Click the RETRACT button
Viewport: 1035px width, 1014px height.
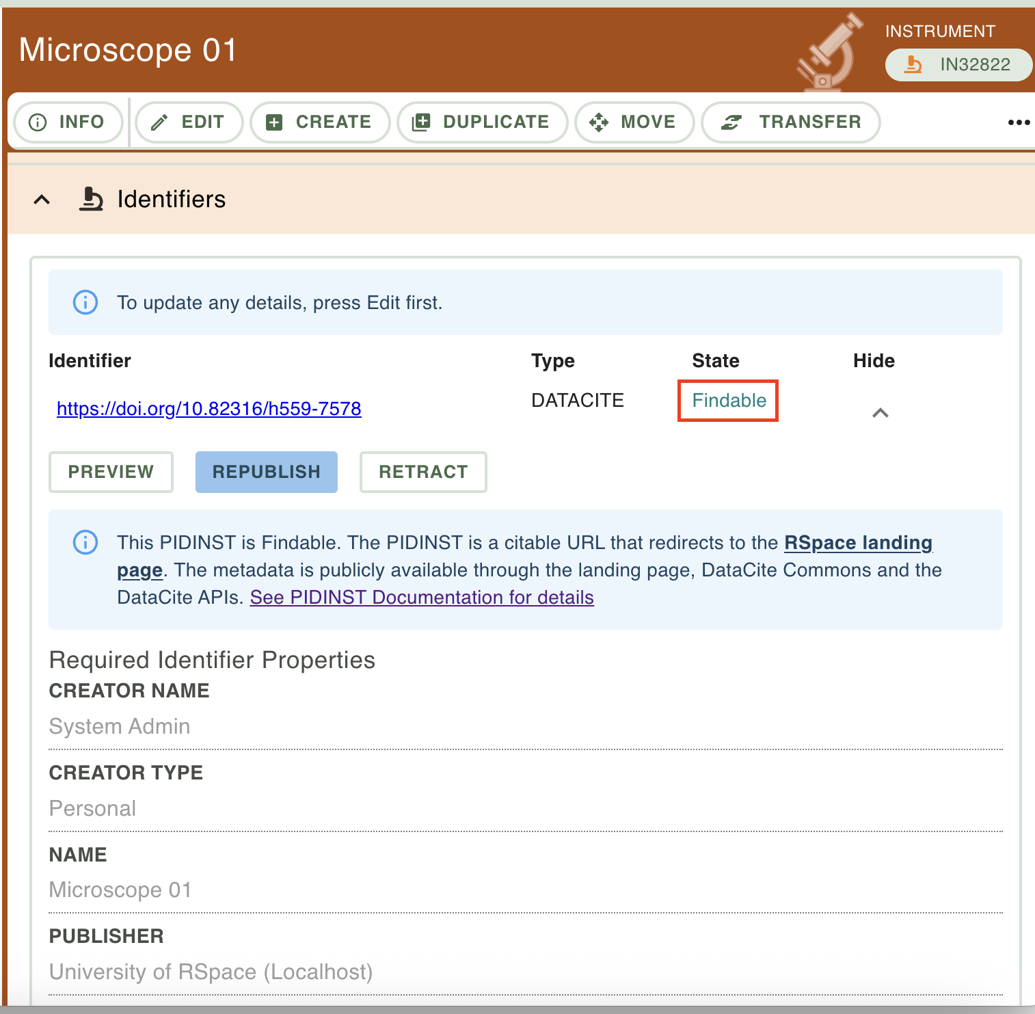click(423, 472)
